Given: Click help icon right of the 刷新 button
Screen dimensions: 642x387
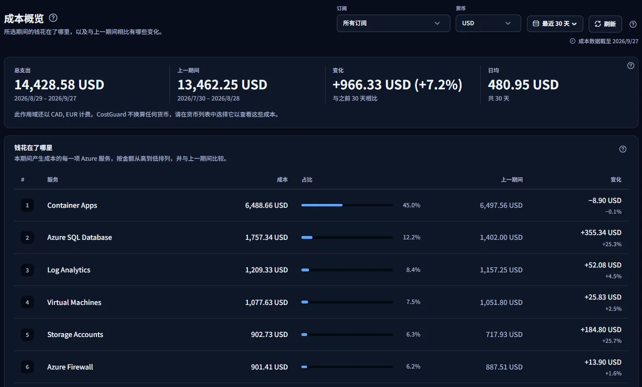Looking at the screenshot, I should [x=633, y=24].
